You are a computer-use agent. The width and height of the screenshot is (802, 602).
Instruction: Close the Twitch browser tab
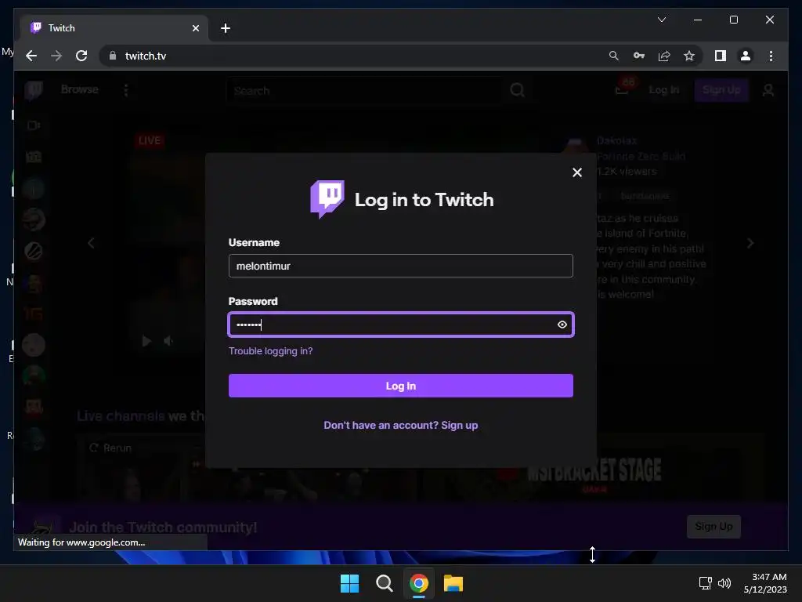click(x=195, y=28)
